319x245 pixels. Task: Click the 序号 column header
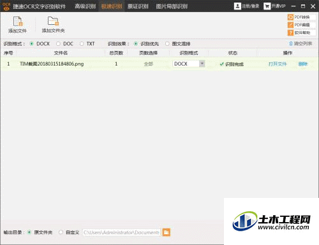click(x=8, y=53)
